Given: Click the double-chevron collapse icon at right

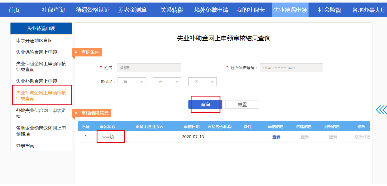Looking at the screenshot, I should click(x=381, y=110).
